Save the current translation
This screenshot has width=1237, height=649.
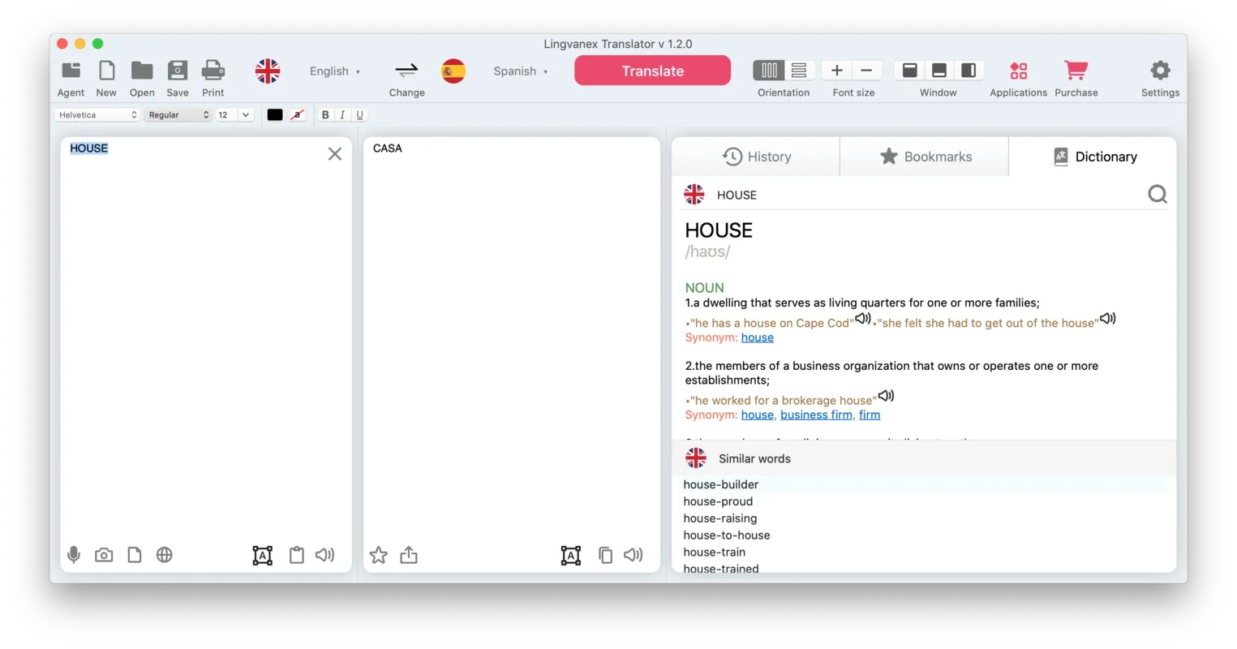click(x=178, y=71)
